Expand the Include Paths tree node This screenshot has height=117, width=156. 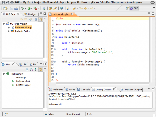pos(9,31)
